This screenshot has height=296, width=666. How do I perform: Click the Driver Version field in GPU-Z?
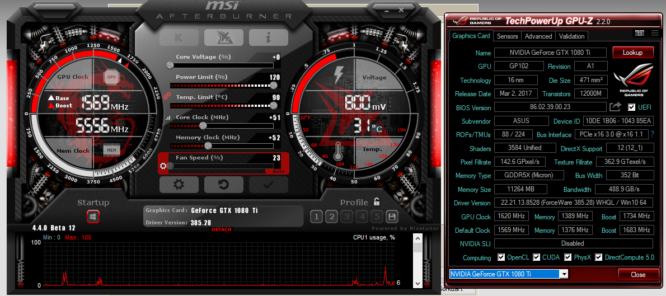point(574,203)
